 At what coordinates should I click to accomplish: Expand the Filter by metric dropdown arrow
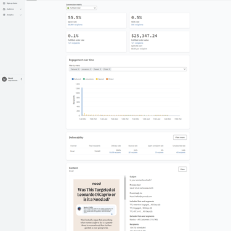click(x=184, y=69)
